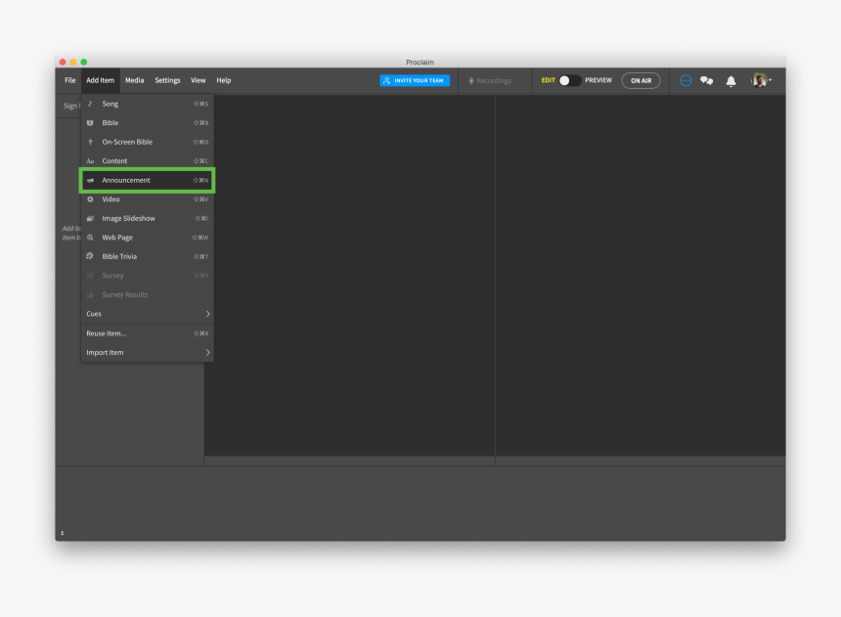Image resolution: width=841 pixels, height=617 pixels.
Task: Enable Edit mode
Action: point(548,80)
